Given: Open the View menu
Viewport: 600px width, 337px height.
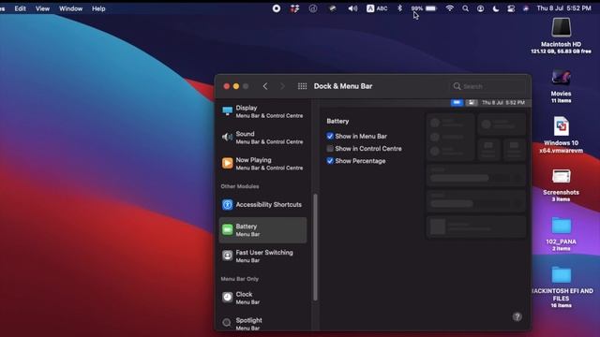Looking at the screenshot, I should [x=42, y=8].
